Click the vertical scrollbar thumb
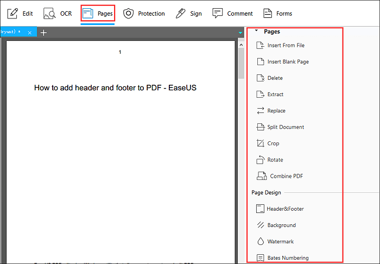 (241, 63)
